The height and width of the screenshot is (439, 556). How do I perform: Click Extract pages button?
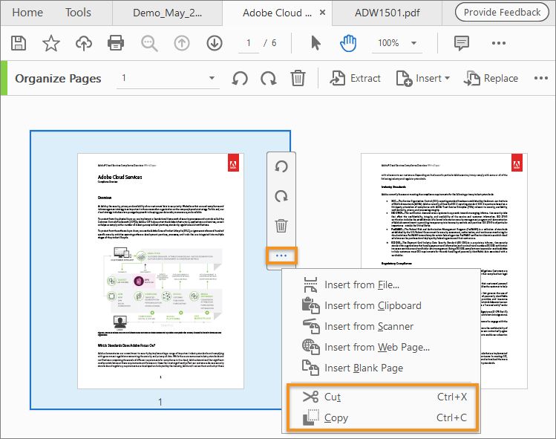click(355, 78)
